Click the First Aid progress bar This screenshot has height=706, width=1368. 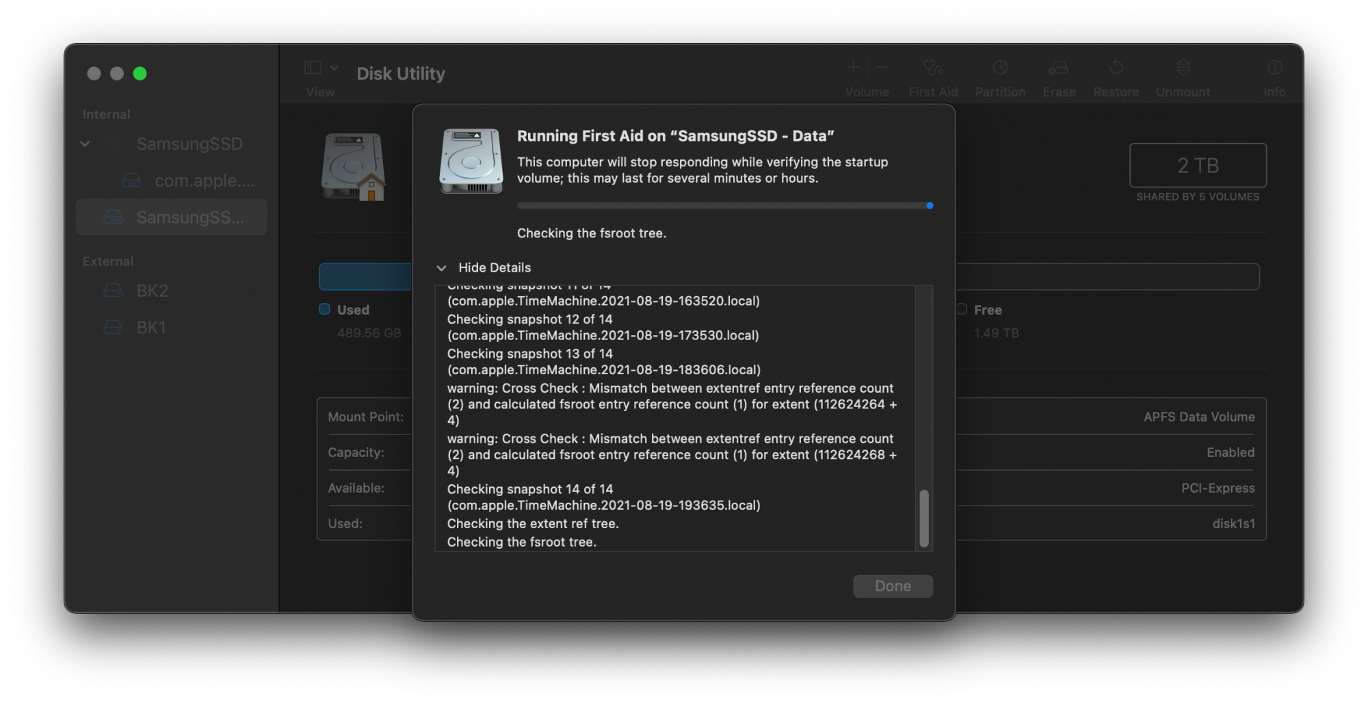coord(725,205)
